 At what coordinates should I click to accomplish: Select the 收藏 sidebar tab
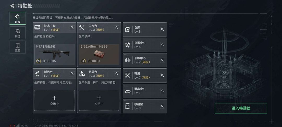point(17,47)
